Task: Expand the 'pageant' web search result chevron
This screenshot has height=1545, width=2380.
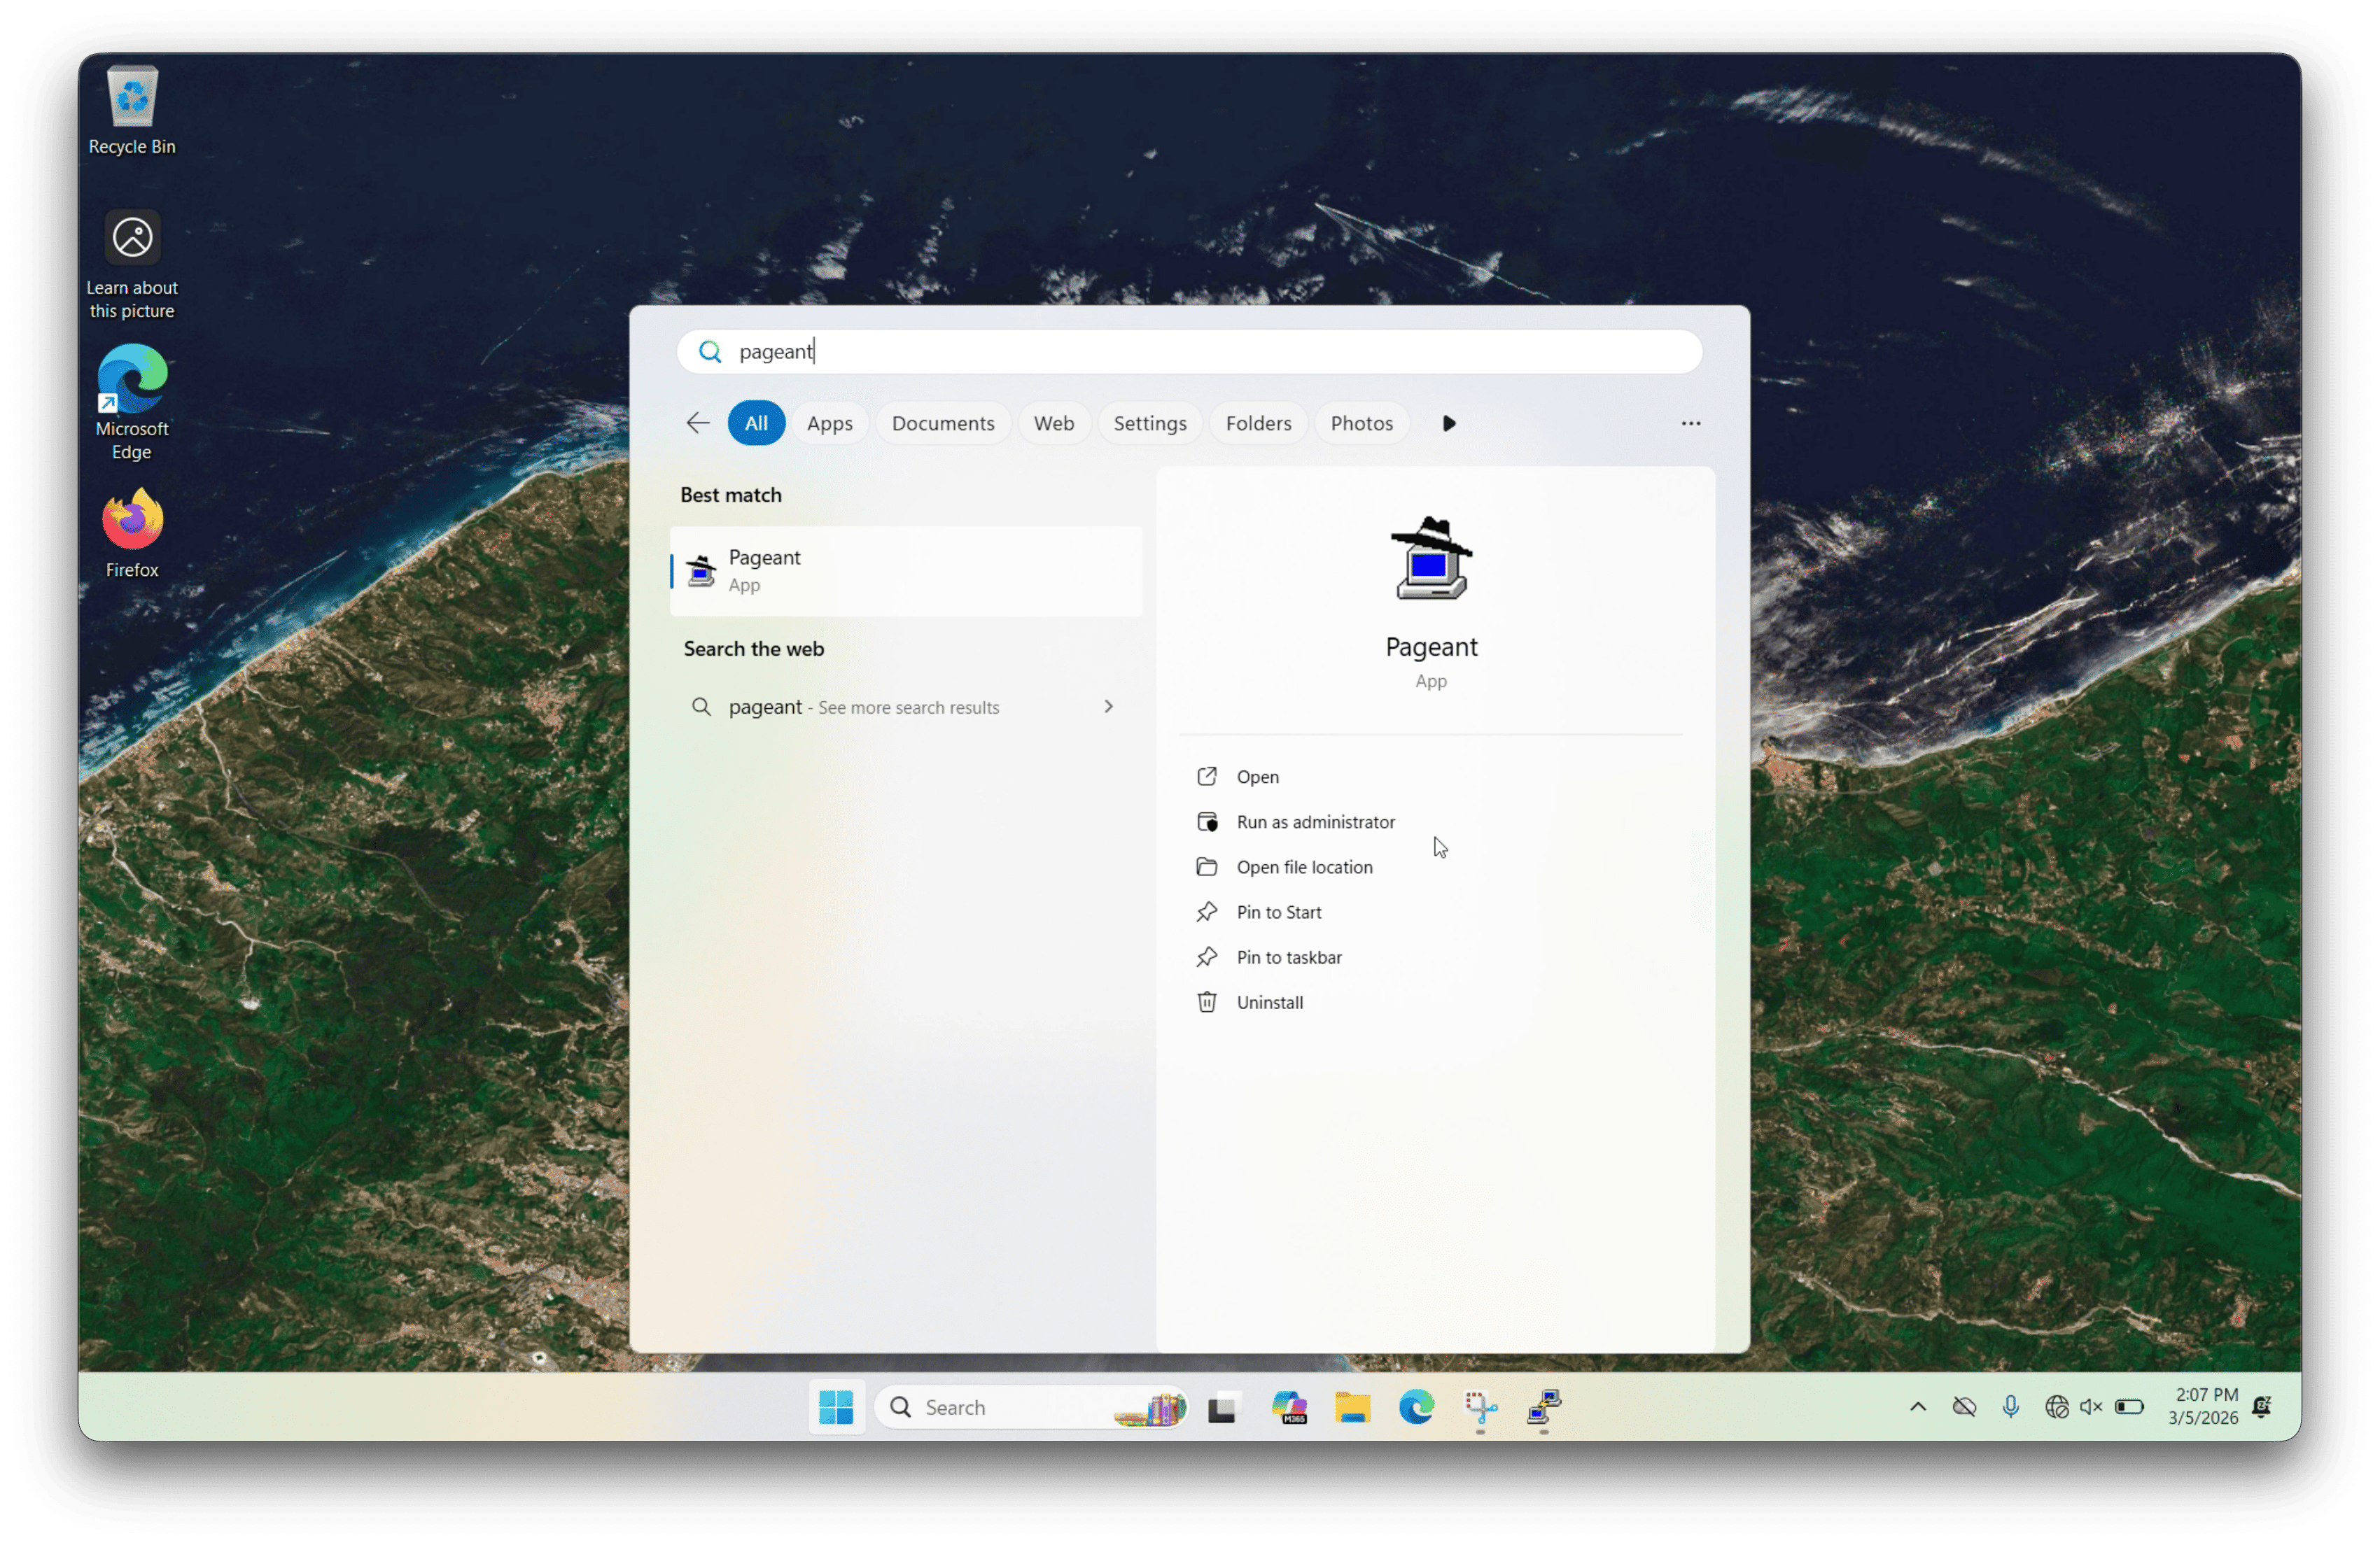Action: click(1108, 707)
